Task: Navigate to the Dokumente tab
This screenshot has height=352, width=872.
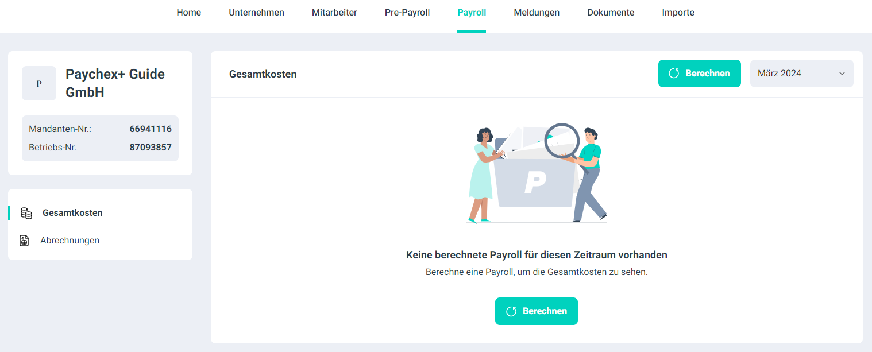Action: point(611,13)
